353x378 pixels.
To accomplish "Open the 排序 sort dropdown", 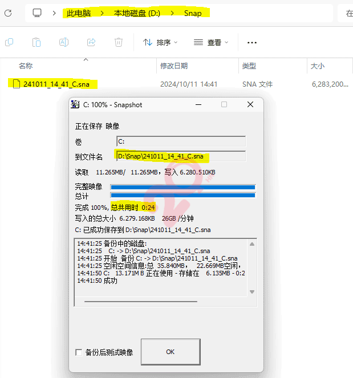I will click(x=160, y=42).
